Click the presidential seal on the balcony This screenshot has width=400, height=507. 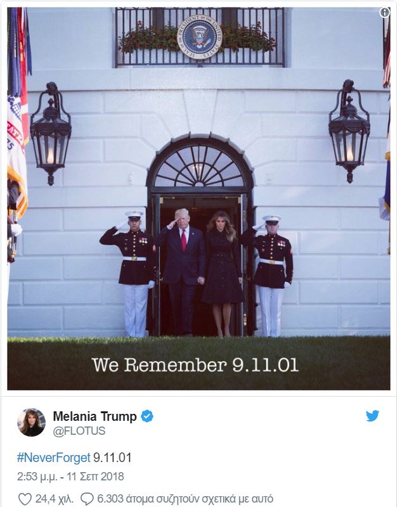(200, 37)
